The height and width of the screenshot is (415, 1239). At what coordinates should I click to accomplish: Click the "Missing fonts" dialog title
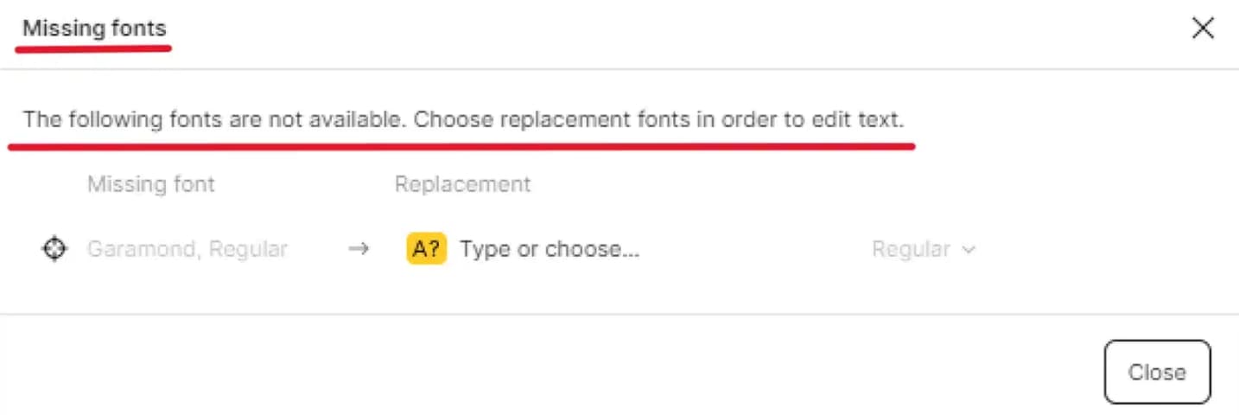point(94,28)
